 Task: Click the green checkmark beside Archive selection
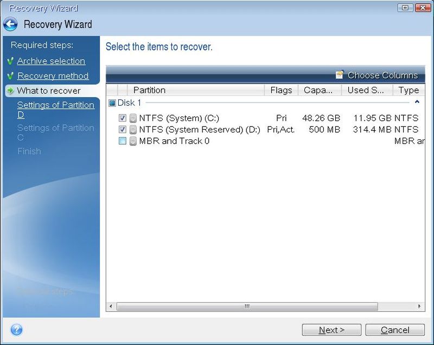pos(10,61)
